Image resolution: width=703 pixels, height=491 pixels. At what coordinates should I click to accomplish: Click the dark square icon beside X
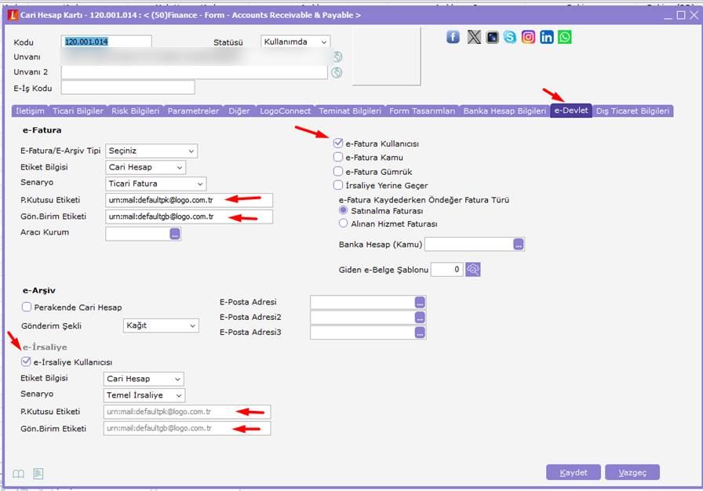click(492, 37)
